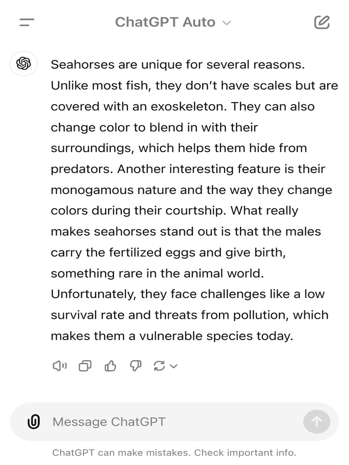
Task: Regenerate the response with circular arrows icon
Action: coord(159,366)
